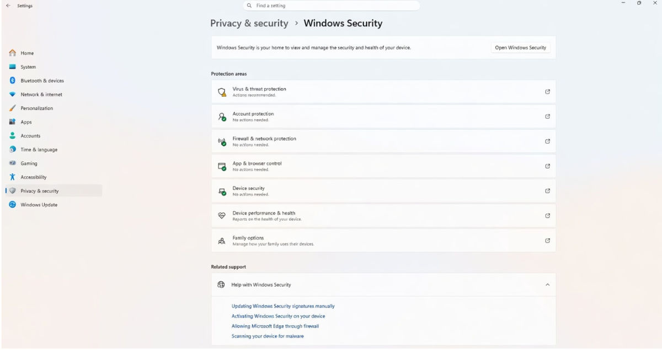Click the Device security laptop icon

click(x=222, y=192)
